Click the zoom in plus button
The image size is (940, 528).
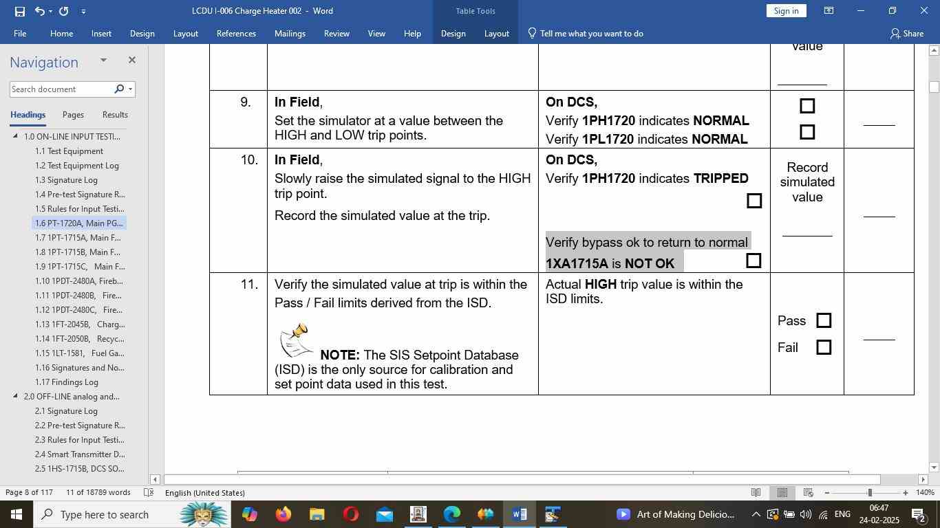[906, 492]
